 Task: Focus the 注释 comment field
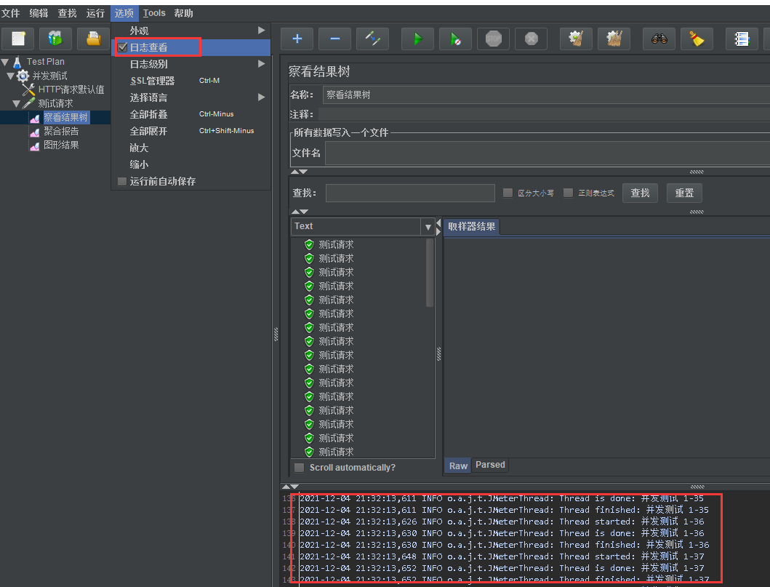(x=544, y=114)
